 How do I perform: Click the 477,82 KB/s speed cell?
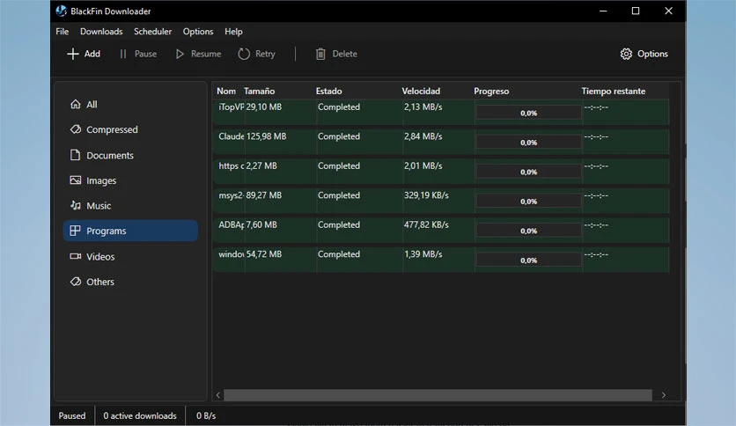(x=426, y=224)
